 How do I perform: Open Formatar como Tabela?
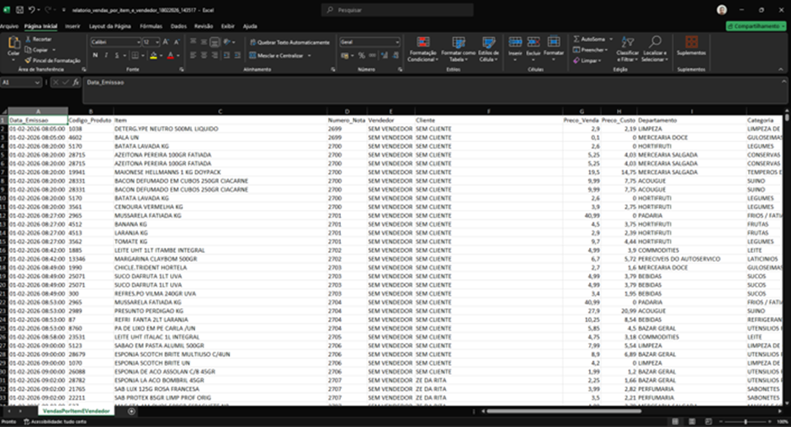(x=458, y=49)
